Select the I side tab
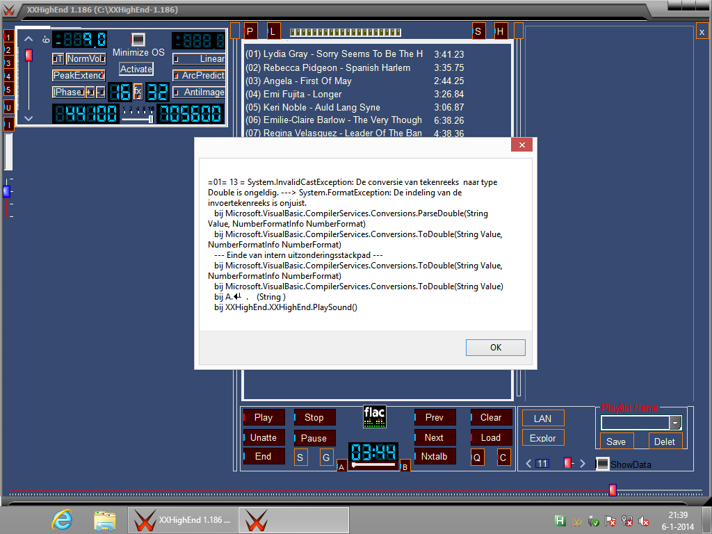This screenshot has height=534, width=712. coord(8,124)
